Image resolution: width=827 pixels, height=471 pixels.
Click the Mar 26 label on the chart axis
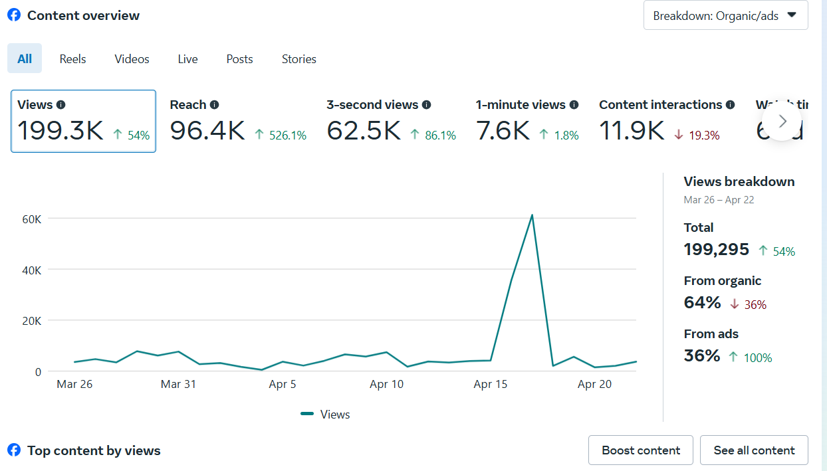tap(74, 384)
